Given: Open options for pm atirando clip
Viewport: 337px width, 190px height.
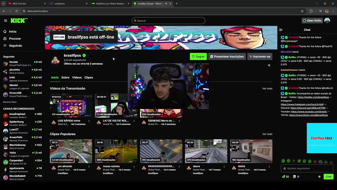Looking at the screenshot, I should [89, 167].
